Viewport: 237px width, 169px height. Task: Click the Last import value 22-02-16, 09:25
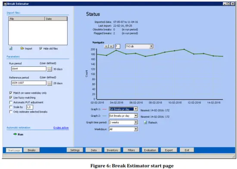pos(122,26)
